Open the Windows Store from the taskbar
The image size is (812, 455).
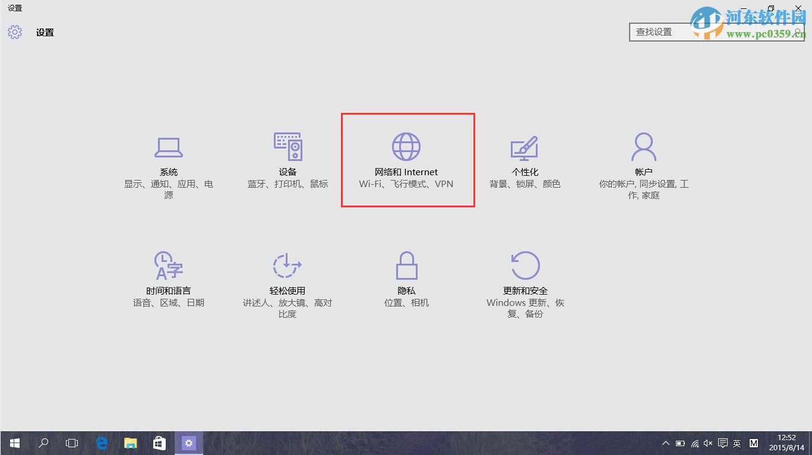159,443
